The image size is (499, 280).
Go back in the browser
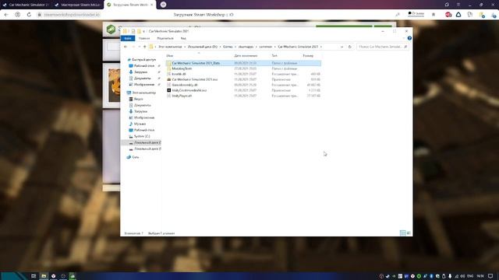(6, 15)
